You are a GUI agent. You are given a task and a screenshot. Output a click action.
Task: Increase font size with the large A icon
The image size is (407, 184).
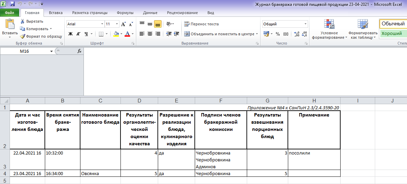click(124, 24)
